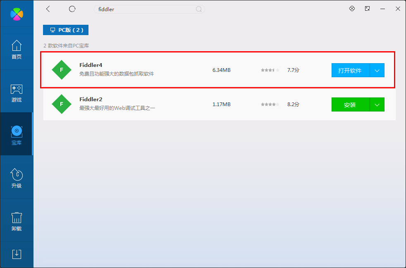Click 安装 button for Fiddler2
Image resolution: width=406 pixels, height=268 pixels.
pyautogui.click(x=351, y=104)
